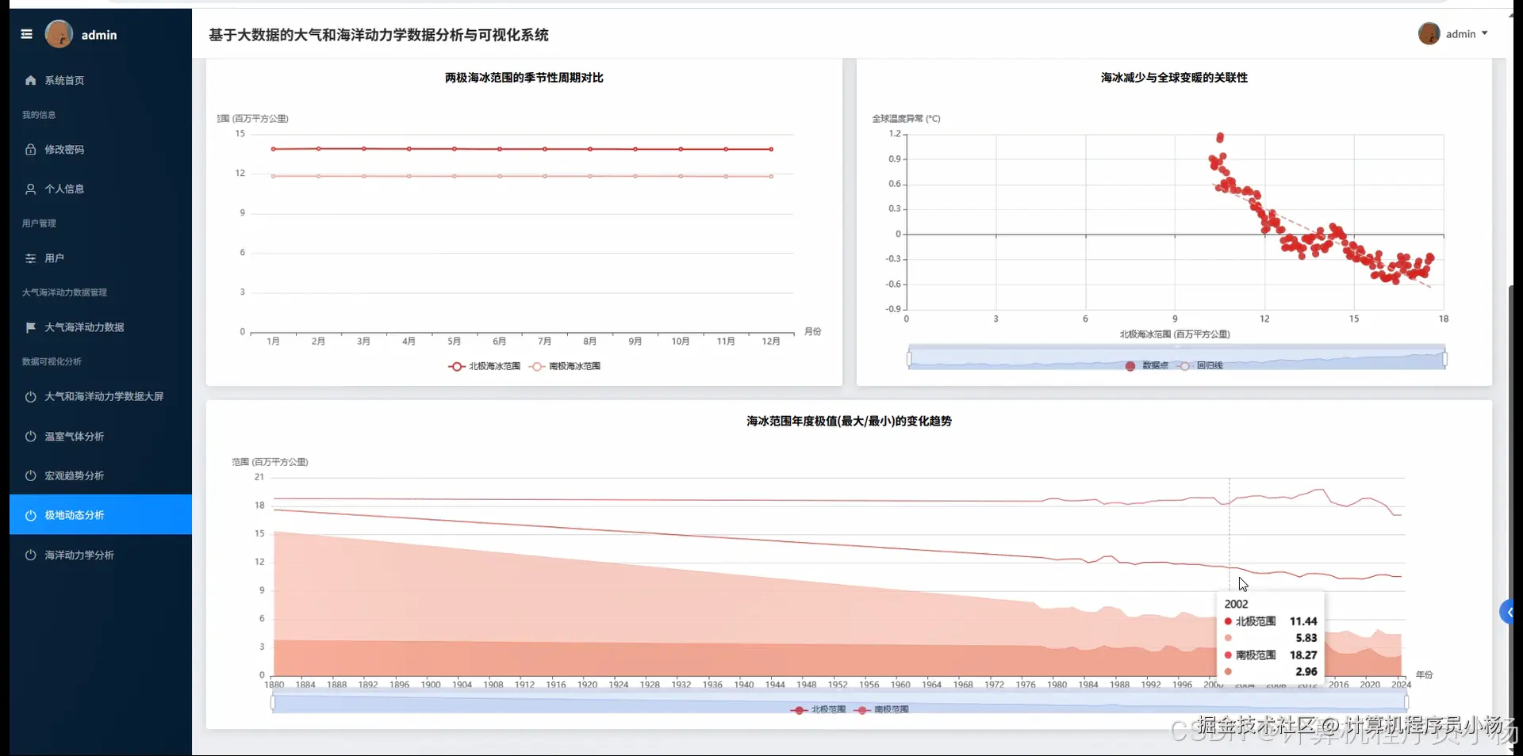The height and width of the screenshot is (756, 1523).
Task: Click the left handle of scatter zoom slider
Action: click(909, 359)
